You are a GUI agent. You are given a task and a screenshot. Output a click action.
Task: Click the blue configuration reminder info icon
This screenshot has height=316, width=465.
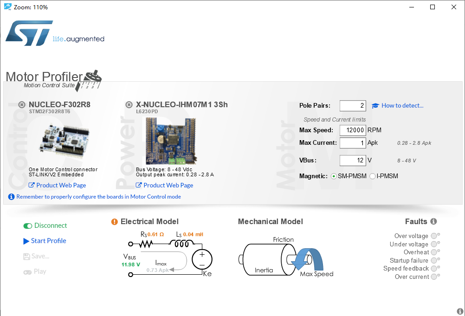click(11, 197)
